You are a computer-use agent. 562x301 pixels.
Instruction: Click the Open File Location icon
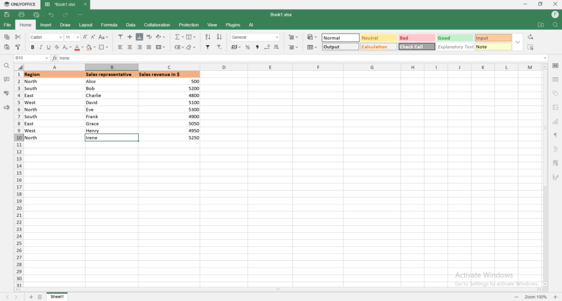click(x=541, y=25)
